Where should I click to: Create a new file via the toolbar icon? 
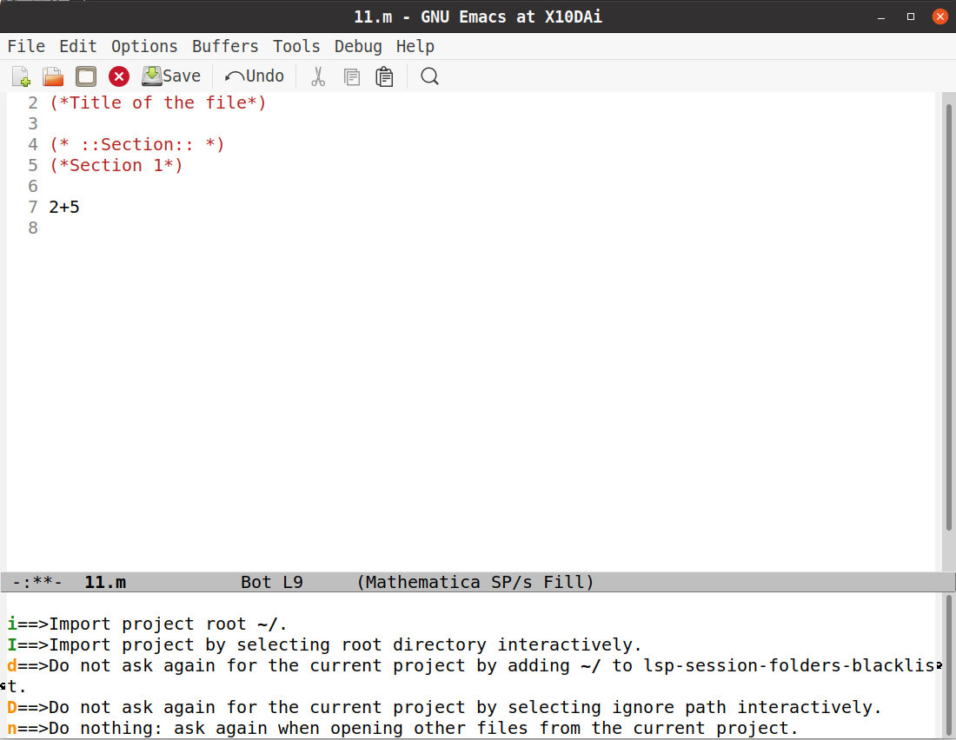point(19,76)
